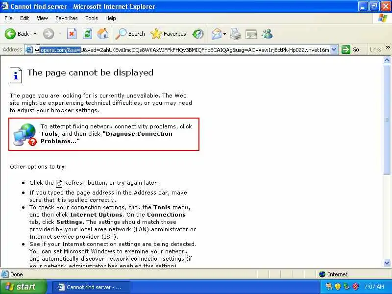The height and width of the screenshot is (294, 392).
Task: Open the Tools menu
Action: point(92,18)
